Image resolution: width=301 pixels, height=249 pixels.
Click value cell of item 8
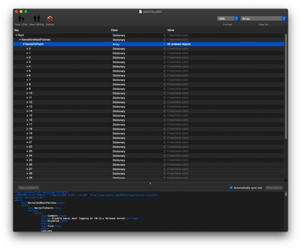point(177,84)
